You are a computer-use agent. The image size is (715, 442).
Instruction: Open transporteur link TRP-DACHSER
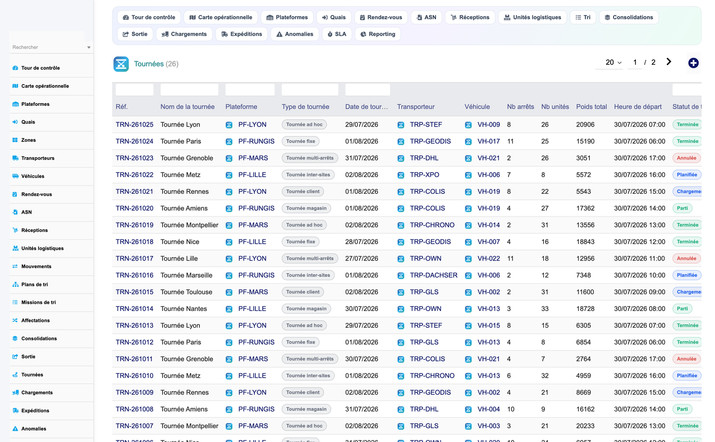pos(433,275)
